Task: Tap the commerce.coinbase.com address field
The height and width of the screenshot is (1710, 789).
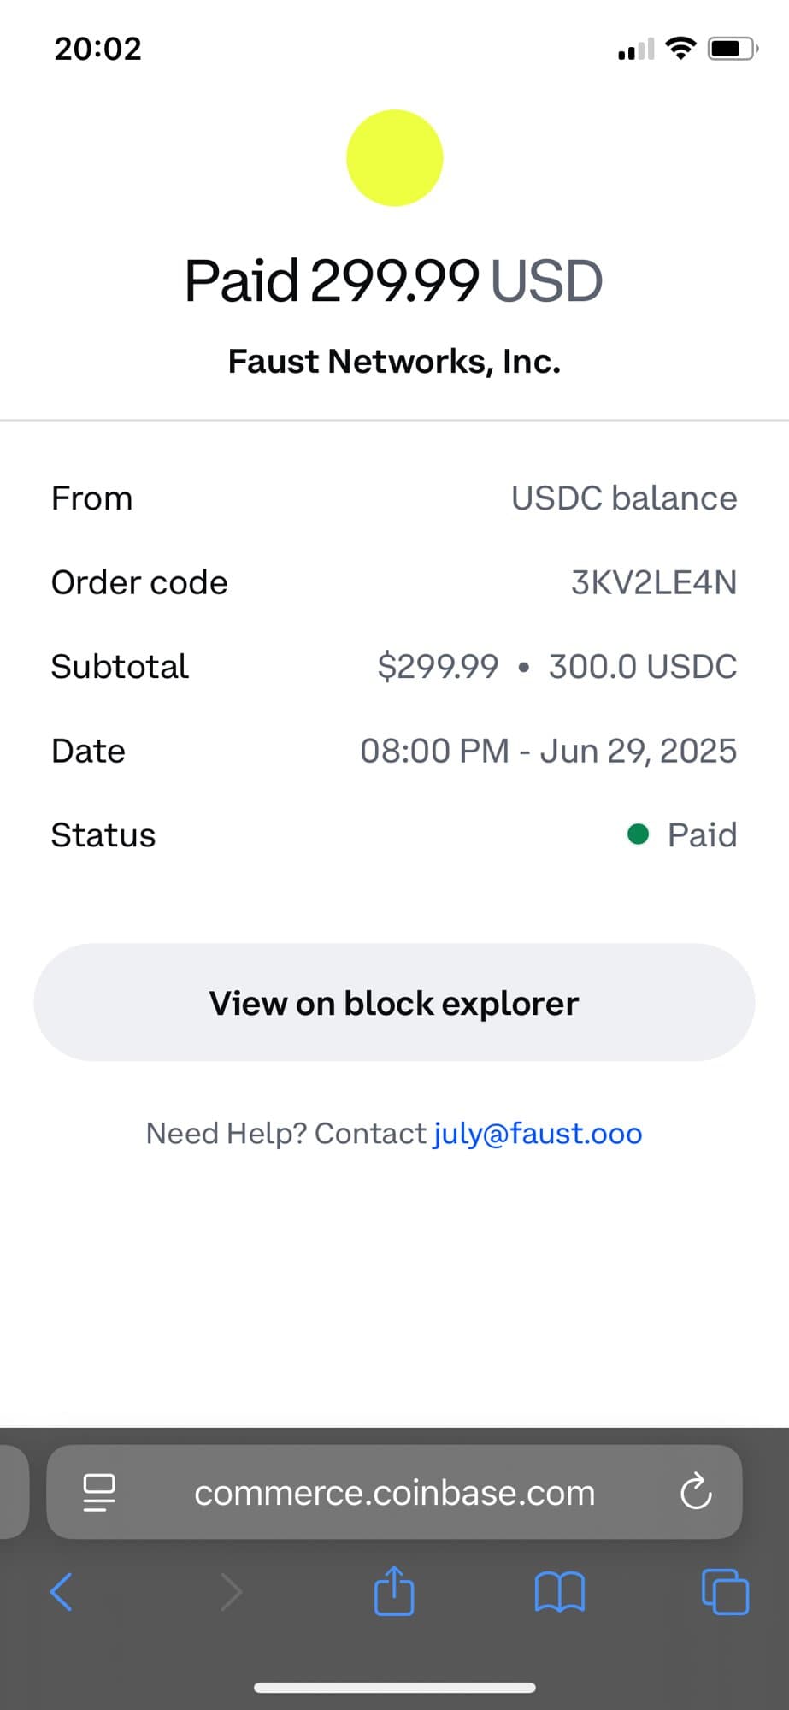Action: click(x=394, y=1493)
